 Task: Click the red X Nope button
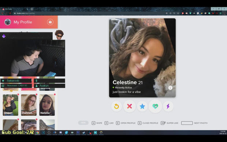(x=129, y=106)
